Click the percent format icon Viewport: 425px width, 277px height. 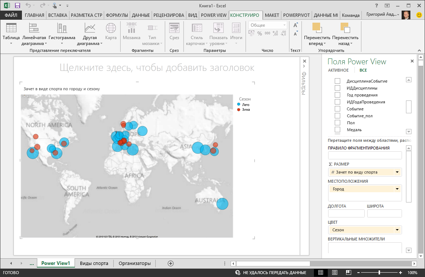pos(260,33)
